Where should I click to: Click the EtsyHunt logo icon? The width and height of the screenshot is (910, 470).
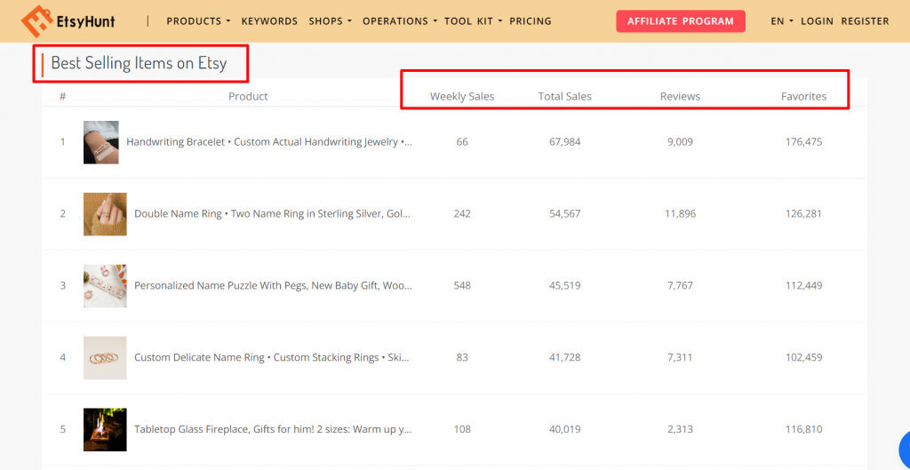(37, 21)
